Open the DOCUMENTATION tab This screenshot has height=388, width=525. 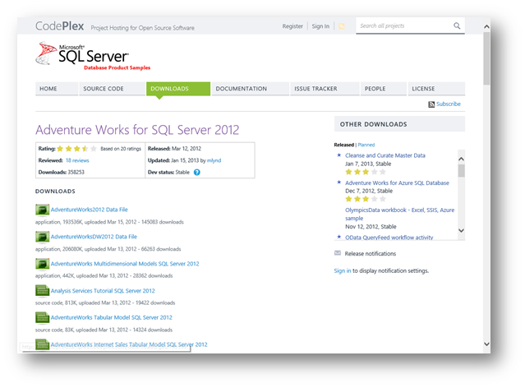tap(251, 89)
